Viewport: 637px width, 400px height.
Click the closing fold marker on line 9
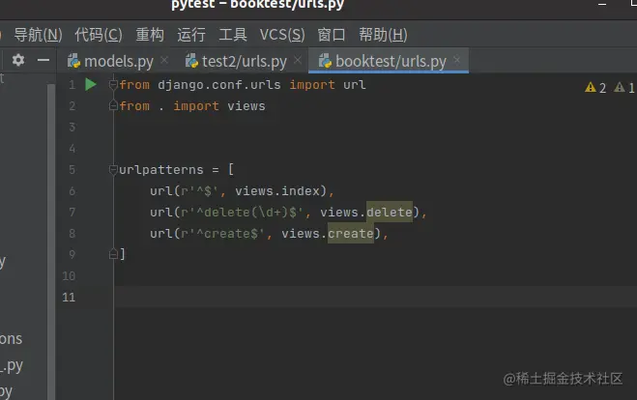tap(113, 254)
